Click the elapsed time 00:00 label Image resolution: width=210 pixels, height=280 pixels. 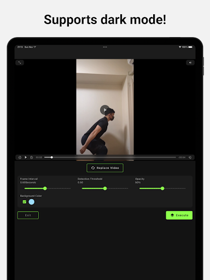tap(39, 157)
